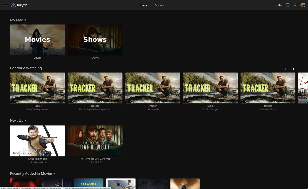This screenshot has width=308, height=189.
Task: Click the cast to device icon
Action: point(287,5)
